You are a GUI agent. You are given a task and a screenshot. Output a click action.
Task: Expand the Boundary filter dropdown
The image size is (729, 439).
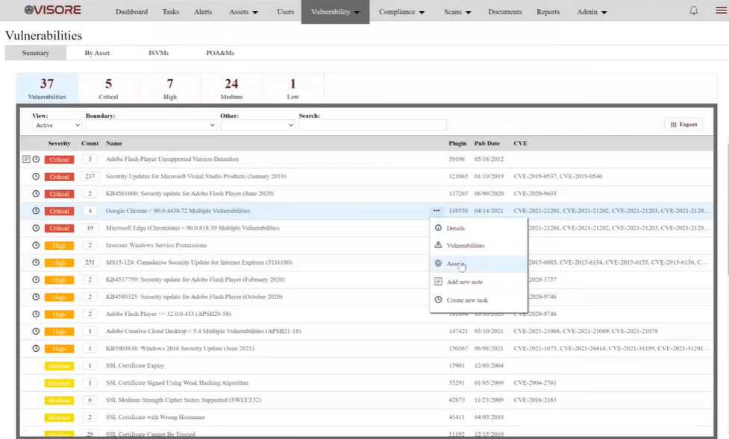pyautogui.click(x=151, y=125)
